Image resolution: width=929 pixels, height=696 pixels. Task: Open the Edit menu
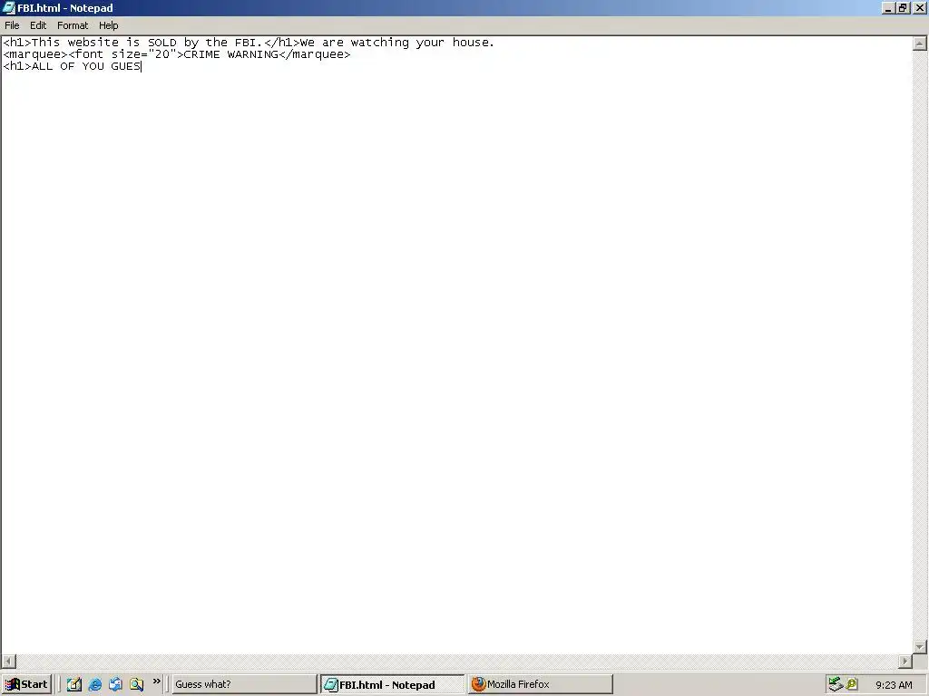(x=38, y=25)
